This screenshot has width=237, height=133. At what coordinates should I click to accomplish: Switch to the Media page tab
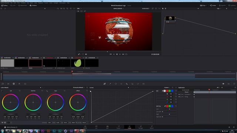(x=85, y=127)
